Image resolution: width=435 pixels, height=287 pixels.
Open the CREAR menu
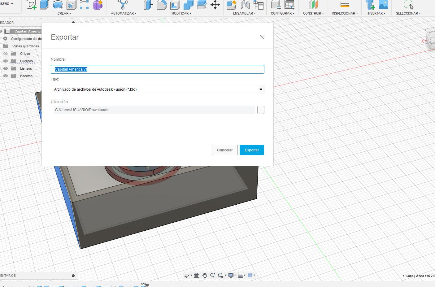pos(64,13)
